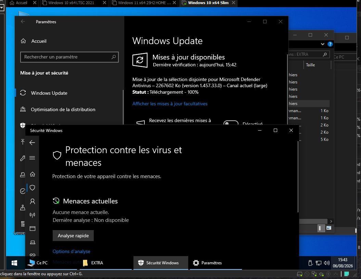Click the search magnifier in EXTRA Explorer search box

(x=325, y=54)
